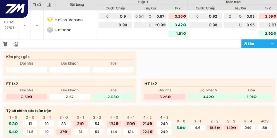Choose correct score 4-1 odds 119
This screenshot has height=138, width=277.
pos(131,124)
